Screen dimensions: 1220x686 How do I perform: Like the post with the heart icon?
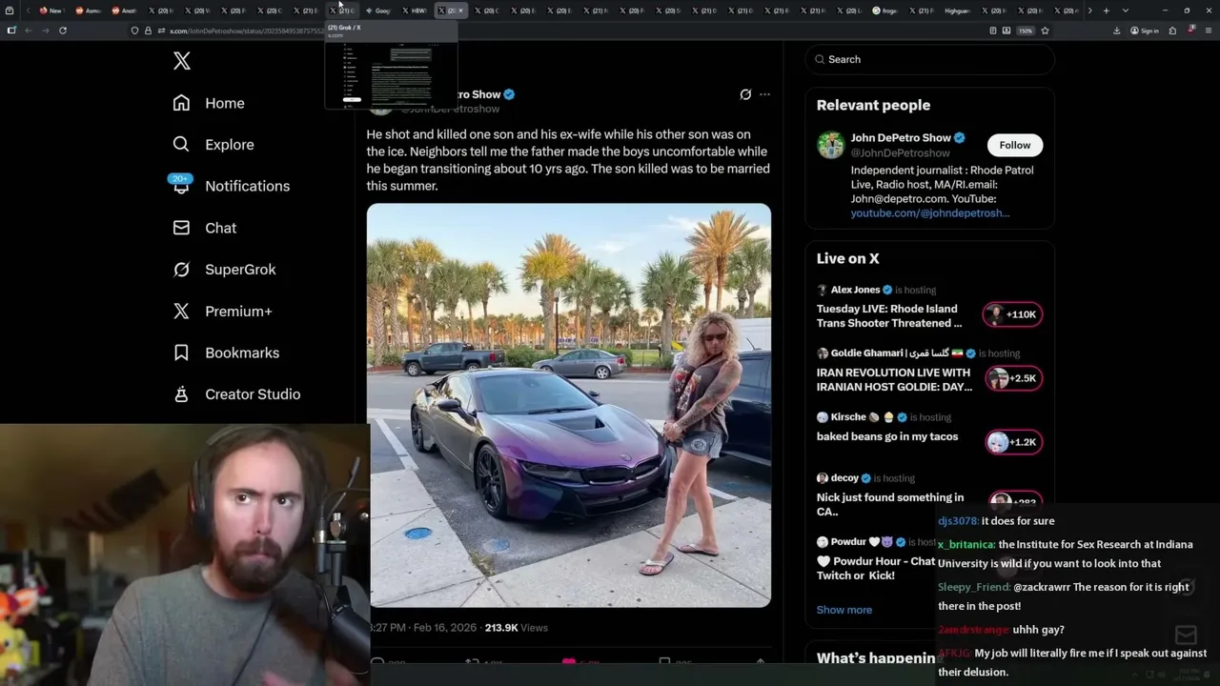coord(569,662)
